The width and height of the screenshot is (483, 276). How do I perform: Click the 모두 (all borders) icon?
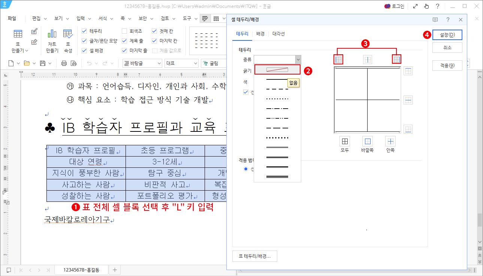pos(344,141)
